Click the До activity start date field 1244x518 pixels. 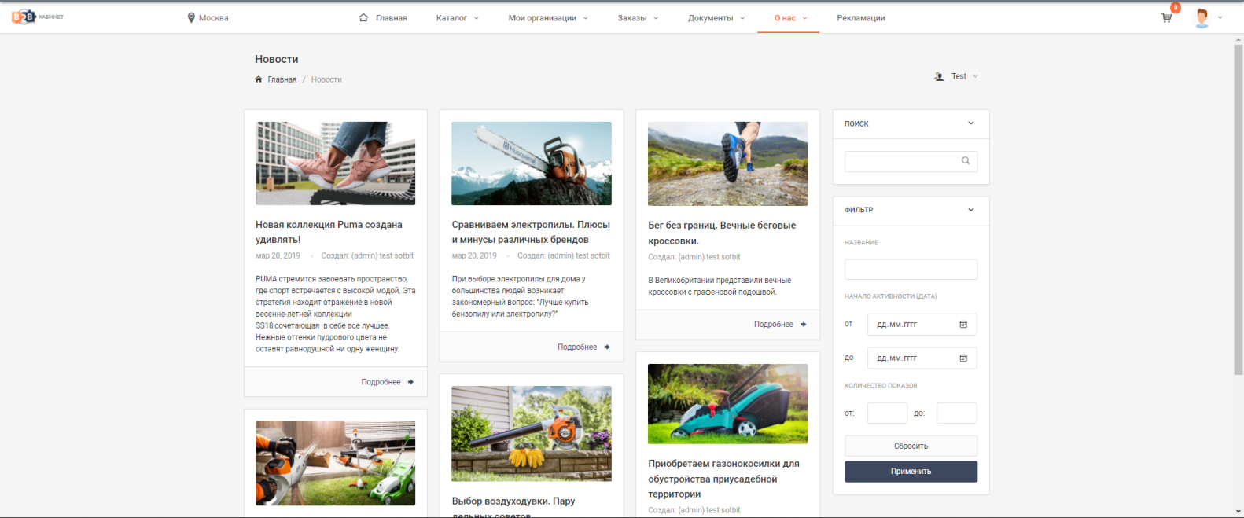coord(922,358)
